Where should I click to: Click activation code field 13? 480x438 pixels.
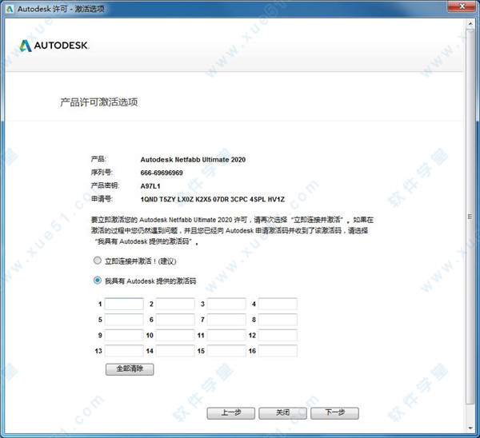tap(124, 351)
